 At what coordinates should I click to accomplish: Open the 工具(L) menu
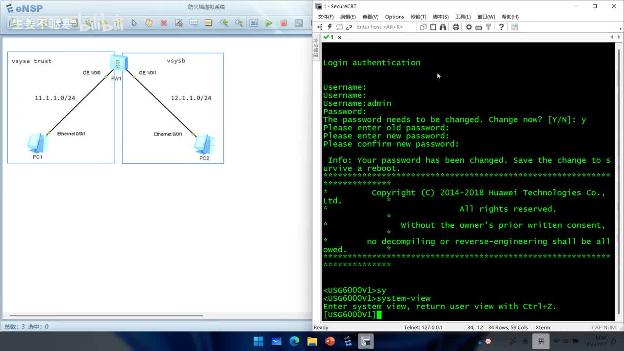(463, 17)
